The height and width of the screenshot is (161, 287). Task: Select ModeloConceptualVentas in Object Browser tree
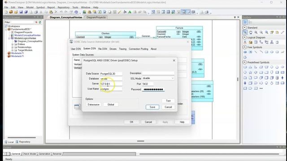click(x=27, y=35)
